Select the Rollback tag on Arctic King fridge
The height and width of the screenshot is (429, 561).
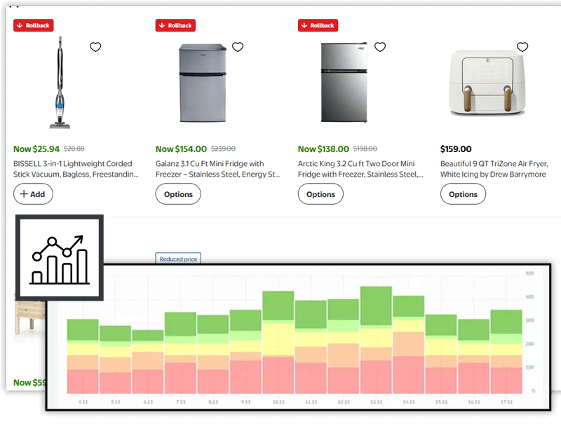[x=318, y=25]
